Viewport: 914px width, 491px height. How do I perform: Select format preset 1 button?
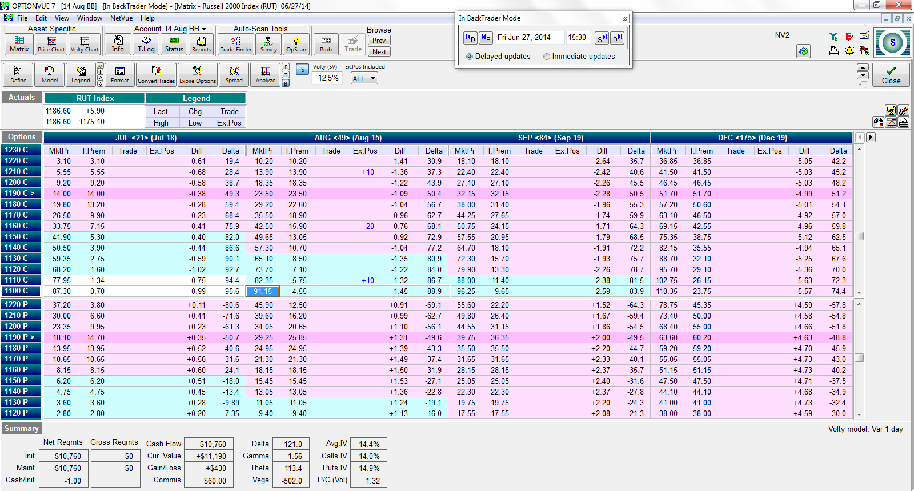100,72
